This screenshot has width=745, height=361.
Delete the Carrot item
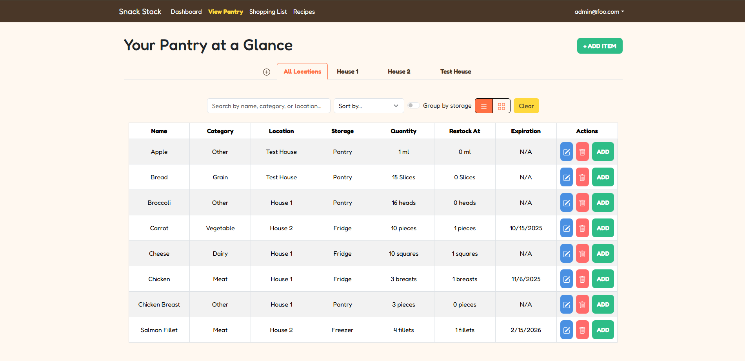pyautogui.click(x=582, y=228)
